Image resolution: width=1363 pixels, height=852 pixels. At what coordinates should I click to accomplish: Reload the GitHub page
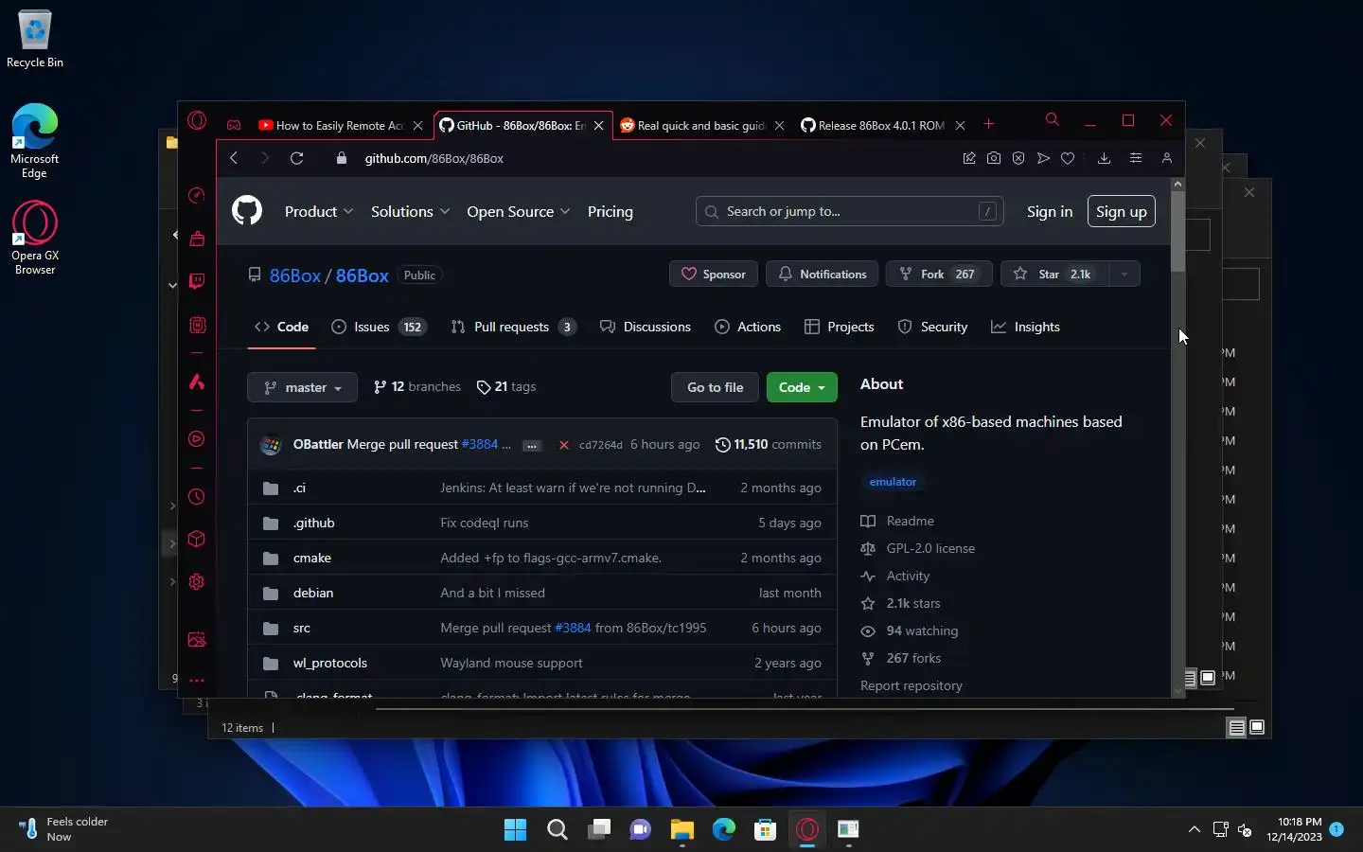pyautogui.click(x=297, y=158)
